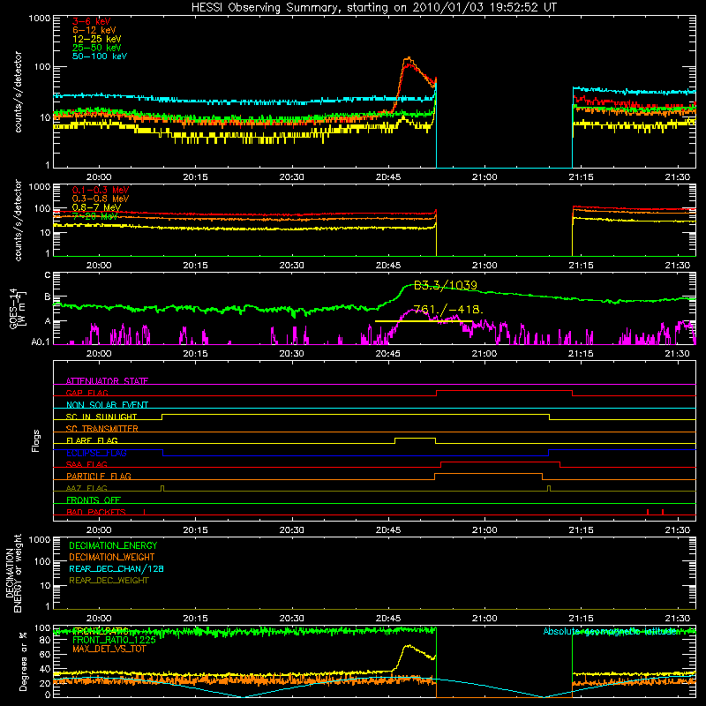The height and width of the screenshot is (706, 706).
Task: Click the REAR_DEC_WEIGHT legend label
Action: [x=109, y=581]
